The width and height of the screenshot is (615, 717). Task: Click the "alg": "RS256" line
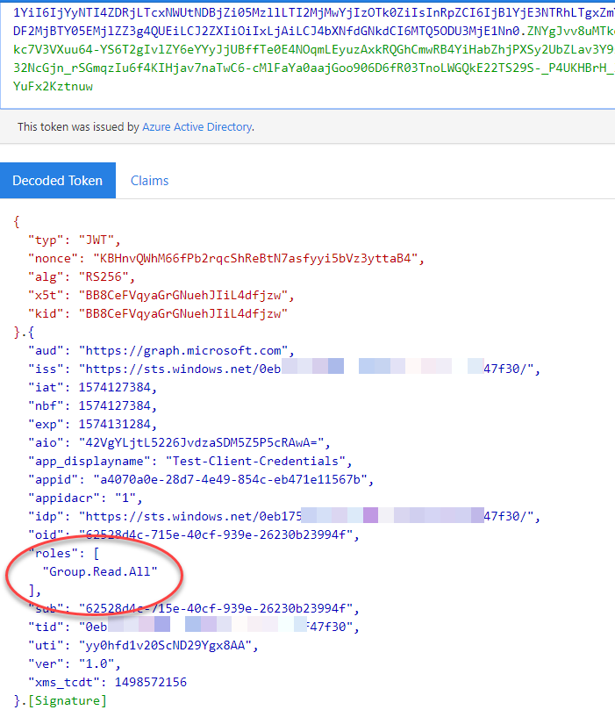pos(82,276)
